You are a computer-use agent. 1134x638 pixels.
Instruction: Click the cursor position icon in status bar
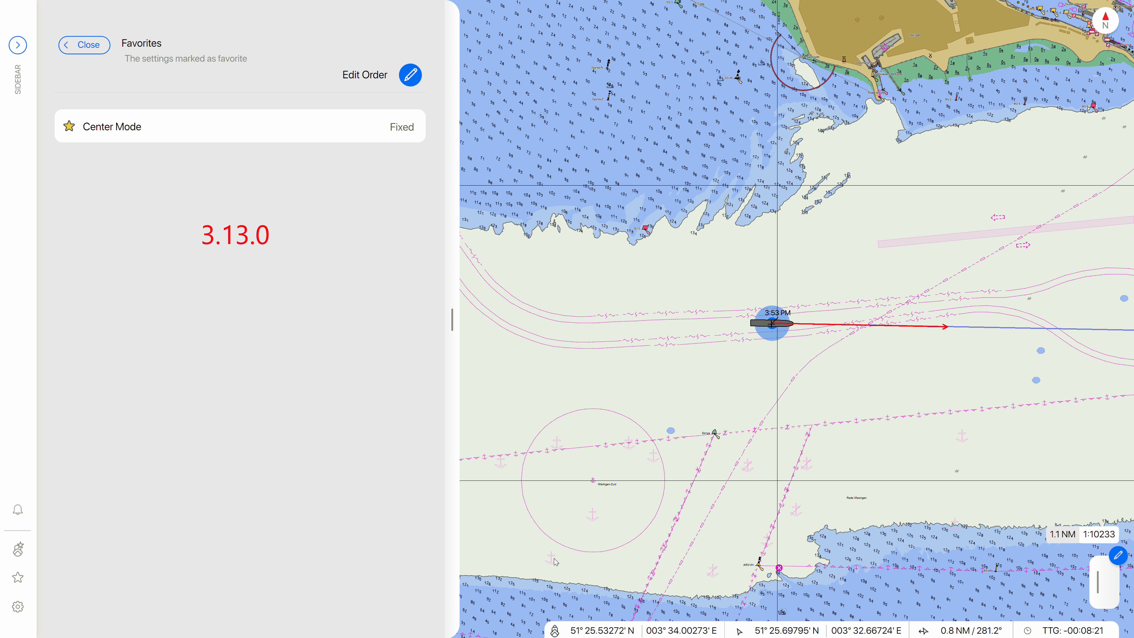pyautogui.click(x=739, y=631)
